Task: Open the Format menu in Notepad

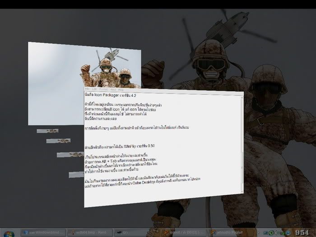Action: click(103, 89)
